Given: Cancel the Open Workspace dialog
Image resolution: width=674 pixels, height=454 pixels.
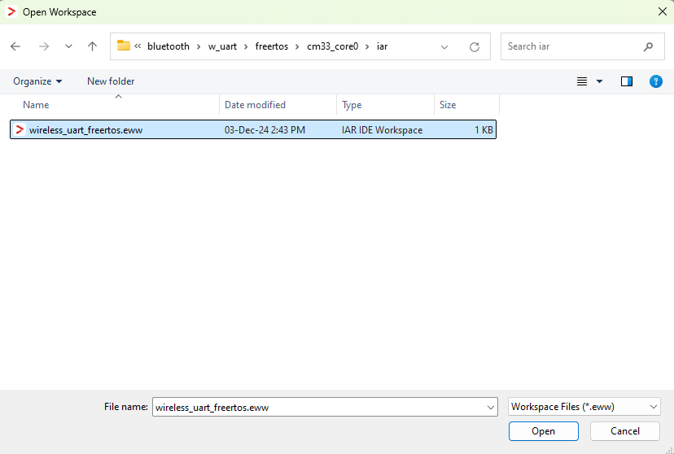Looking at the screenshot, I should (624, 431).
